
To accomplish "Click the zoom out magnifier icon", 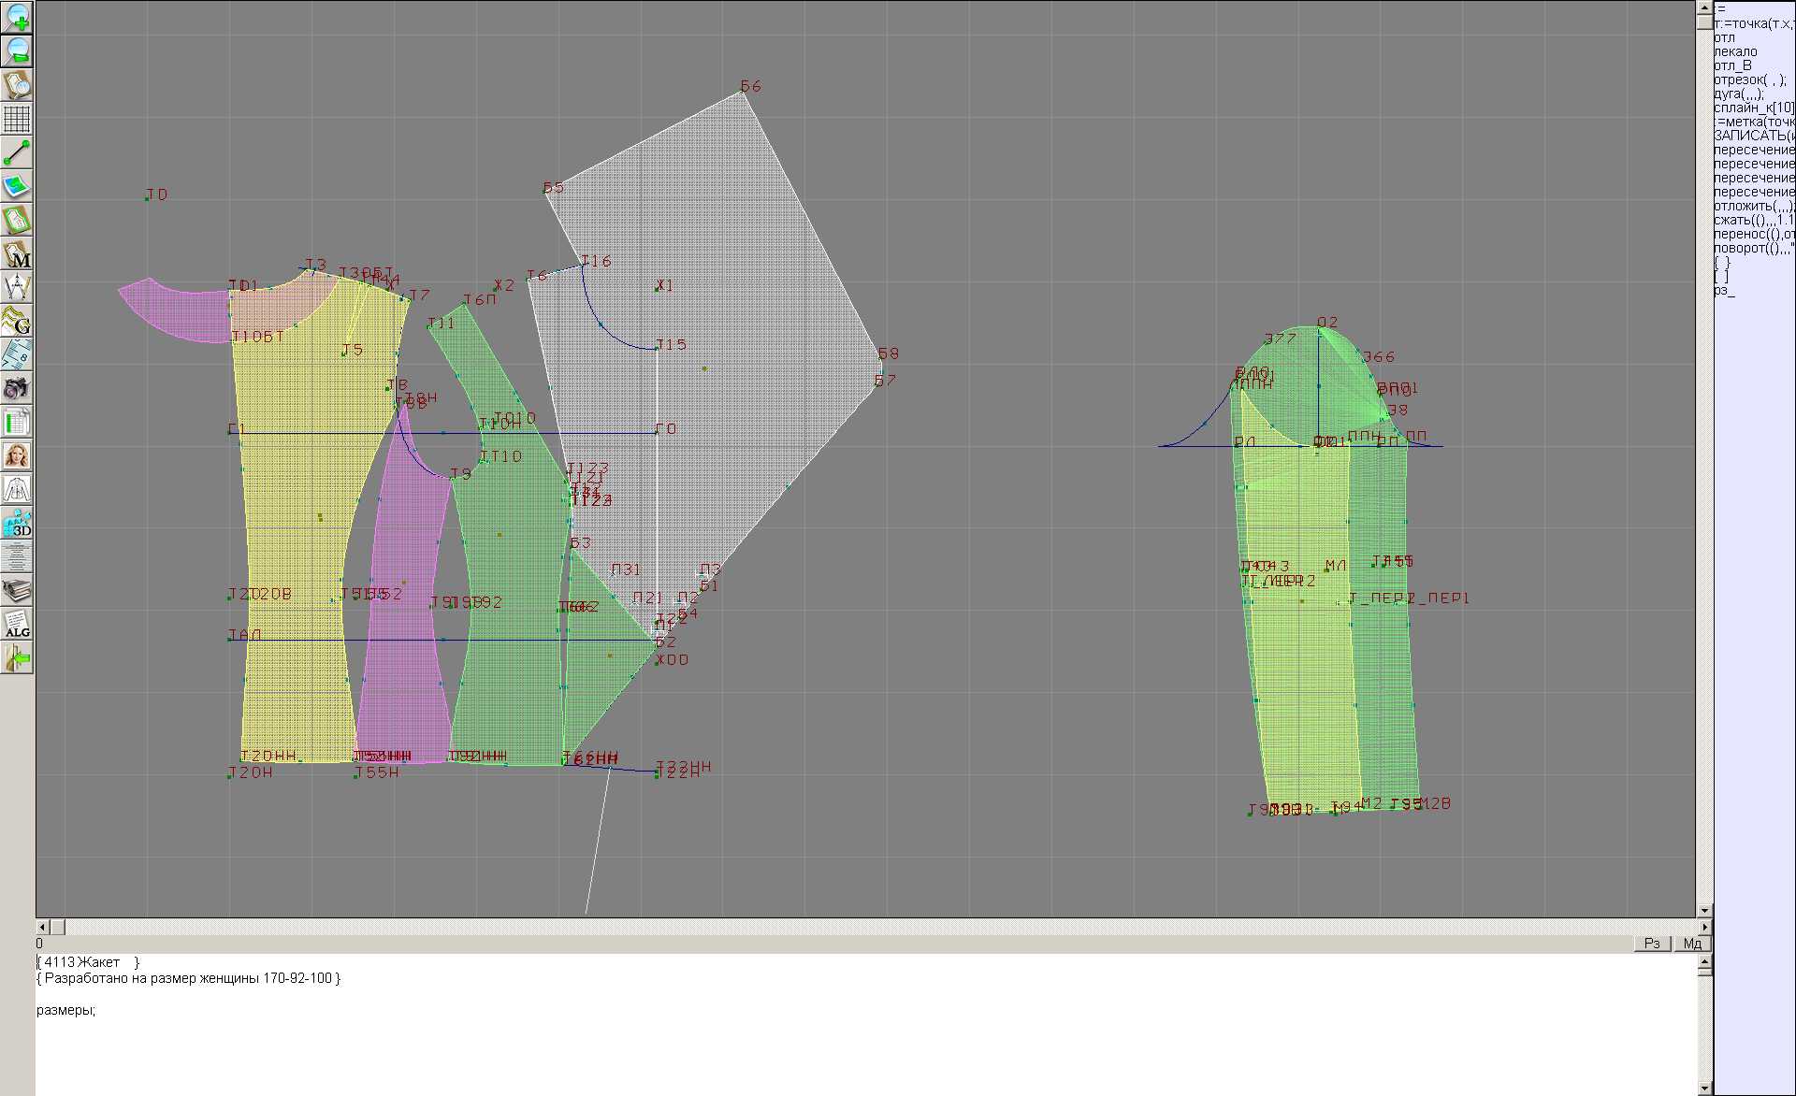I will coord(17,50).
